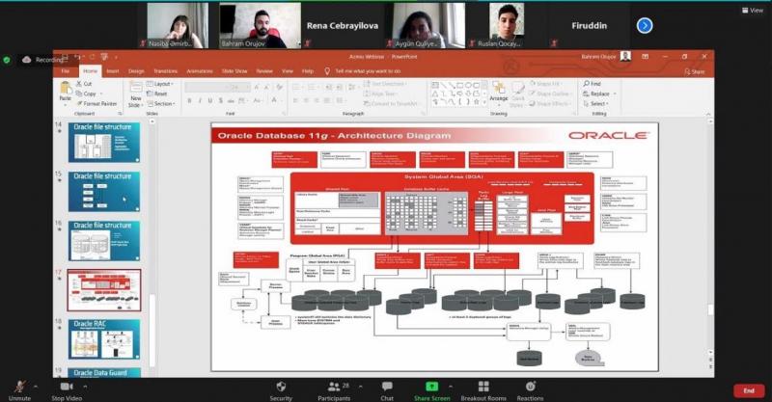Click the Tell me what you want to do box
The height and width of the screenshot is (402, 772).
point(363,71)
